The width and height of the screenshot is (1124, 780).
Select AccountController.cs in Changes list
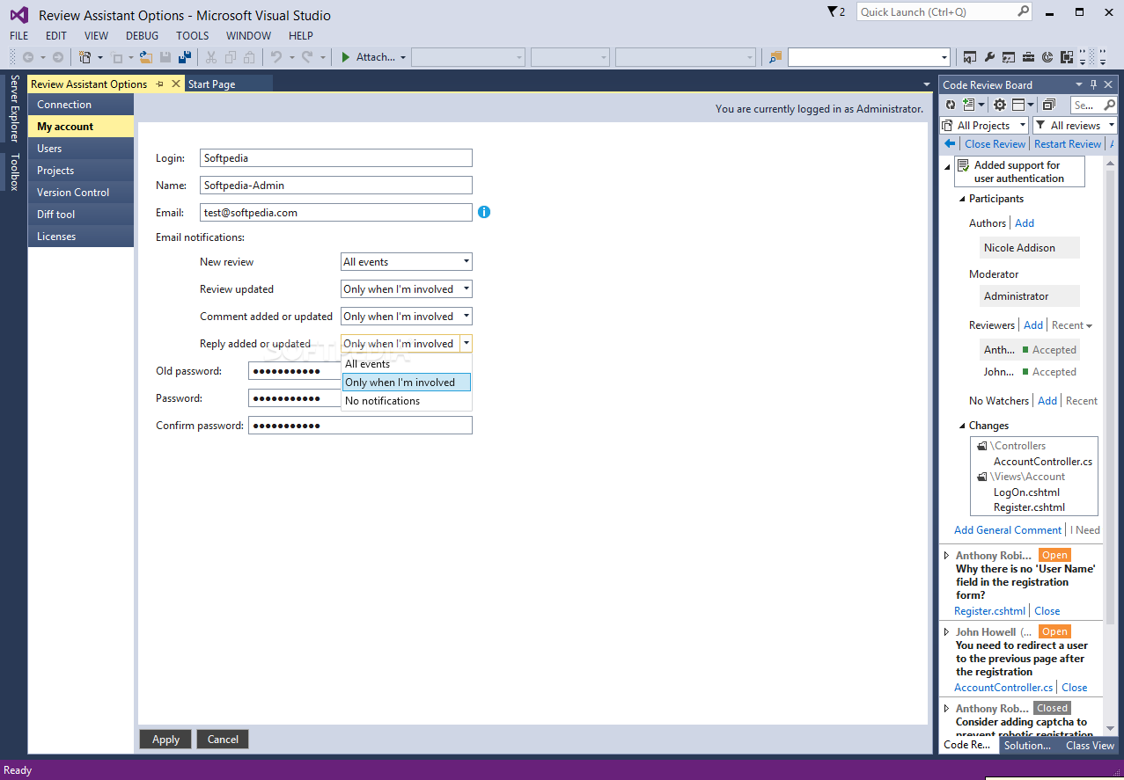pos(1043,462)
